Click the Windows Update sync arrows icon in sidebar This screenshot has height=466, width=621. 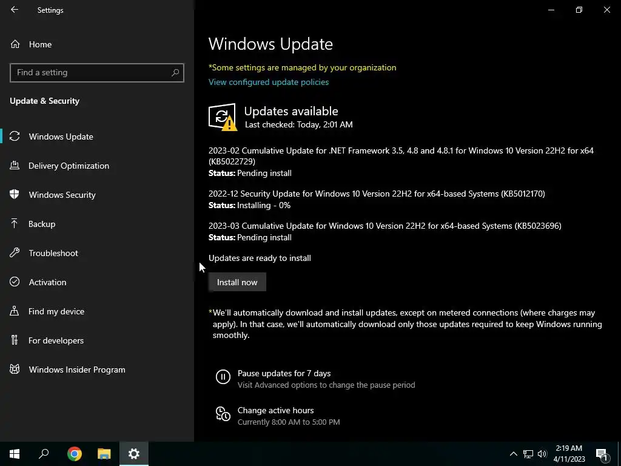15,137
